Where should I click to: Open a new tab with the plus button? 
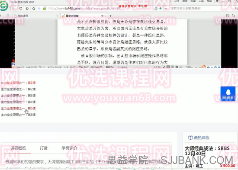click(110, 16)
